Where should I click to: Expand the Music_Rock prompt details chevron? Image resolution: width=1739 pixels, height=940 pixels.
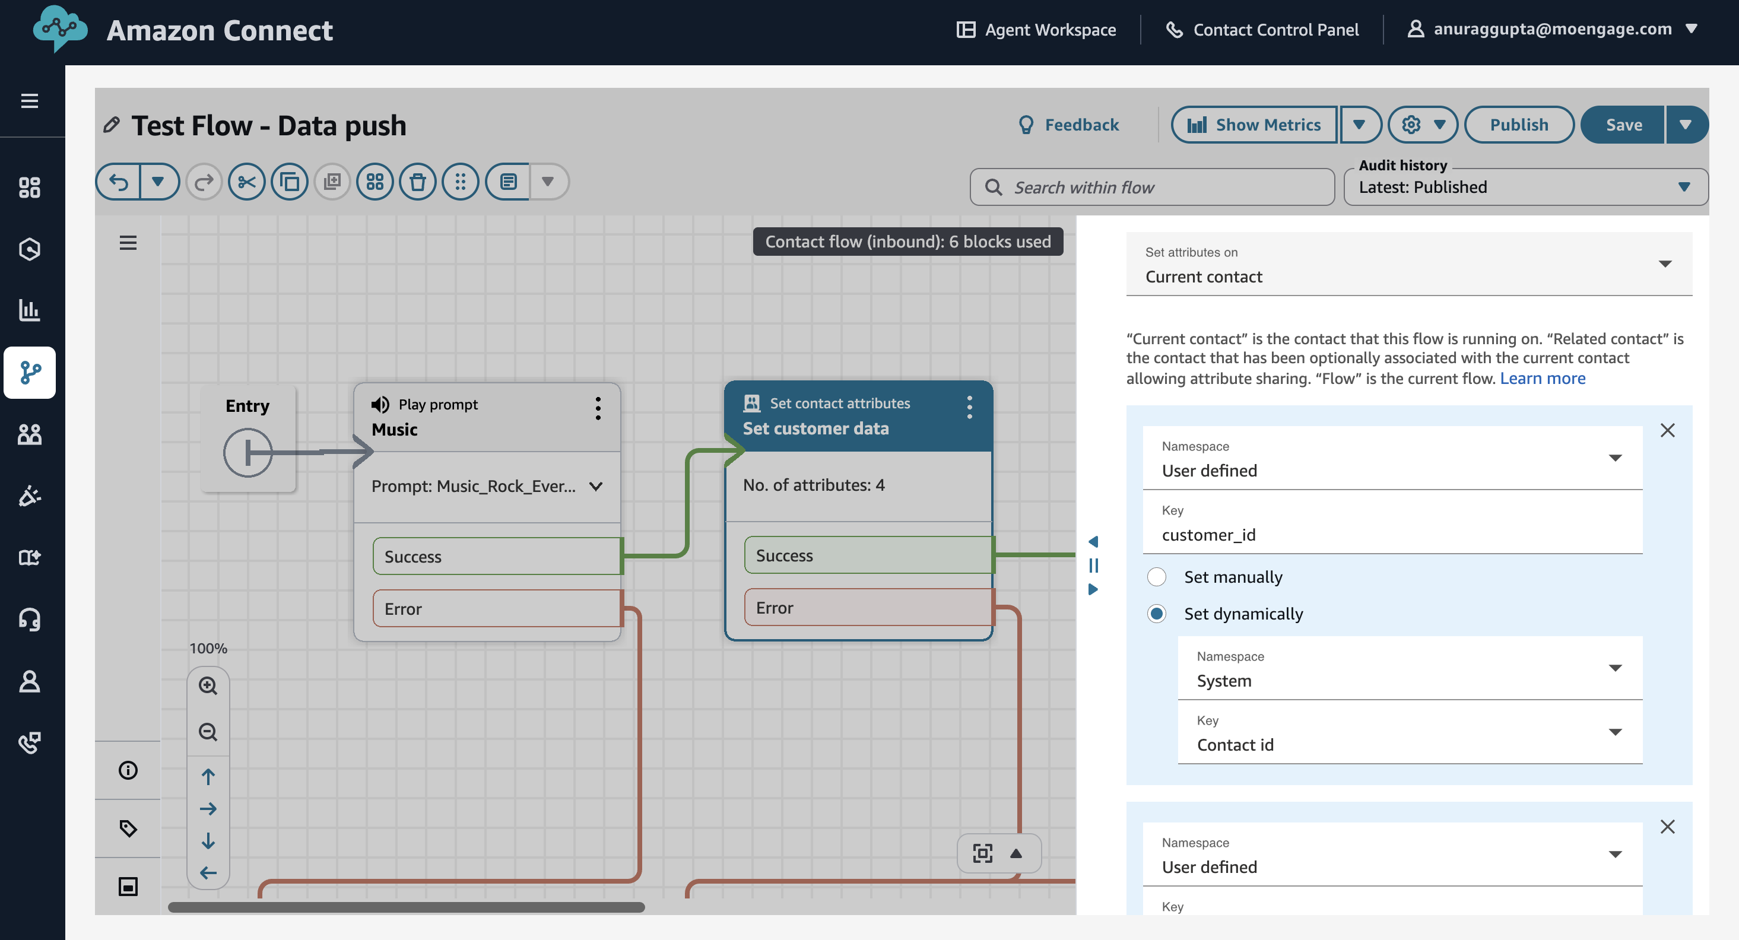pos(595,487)
